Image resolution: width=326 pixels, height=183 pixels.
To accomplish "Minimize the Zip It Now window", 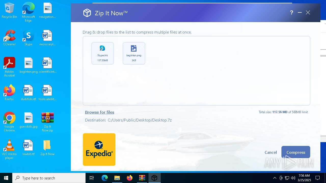I will (x=300, y=13).
